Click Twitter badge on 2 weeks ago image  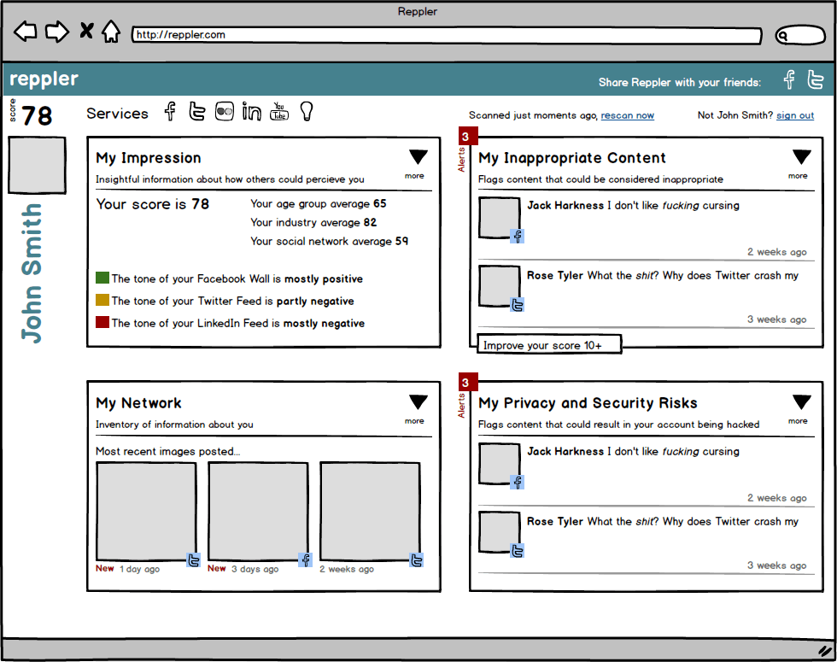click(x=417, y=560)
